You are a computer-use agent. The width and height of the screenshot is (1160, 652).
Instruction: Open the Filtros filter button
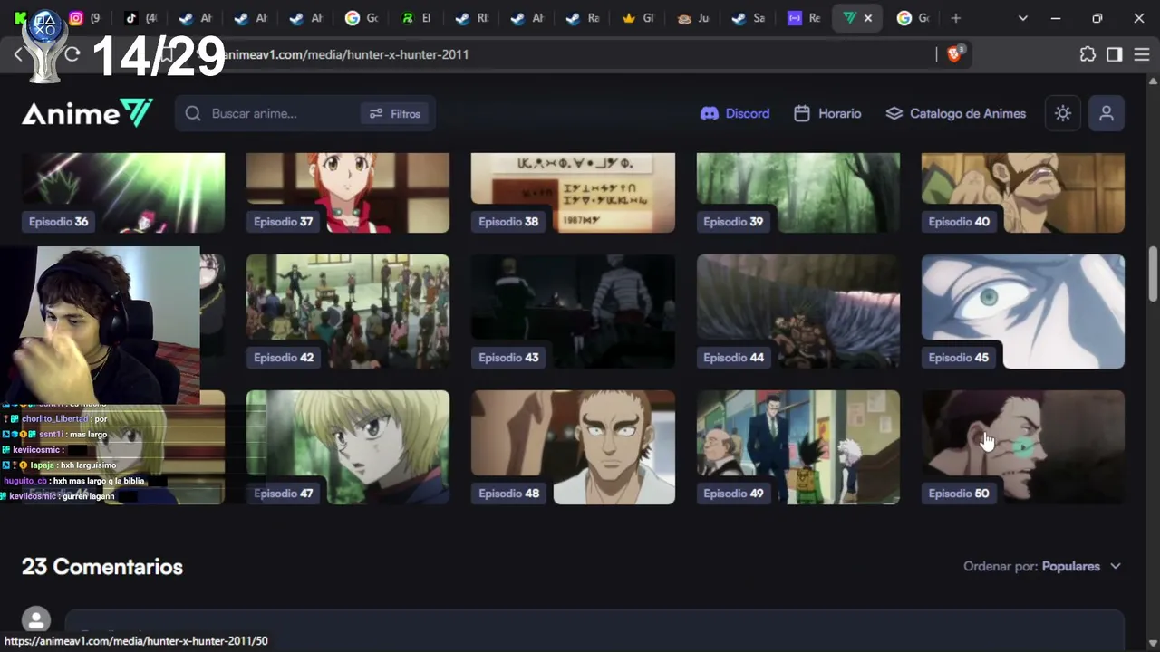395,113
